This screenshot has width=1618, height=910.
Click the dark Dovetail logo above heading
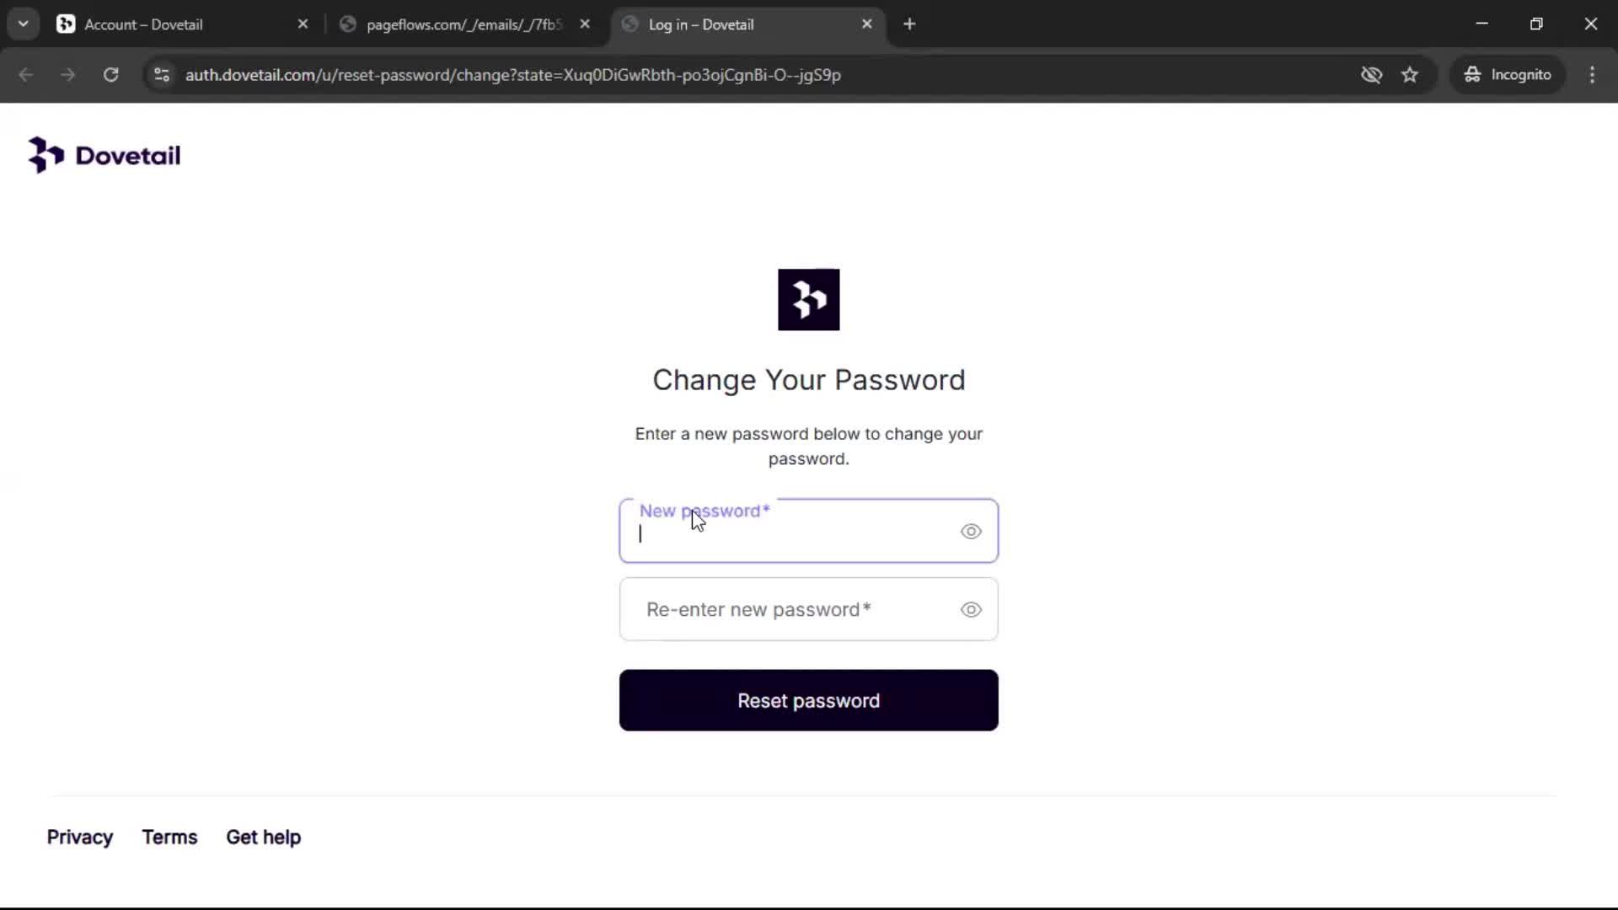click(808, 300)
